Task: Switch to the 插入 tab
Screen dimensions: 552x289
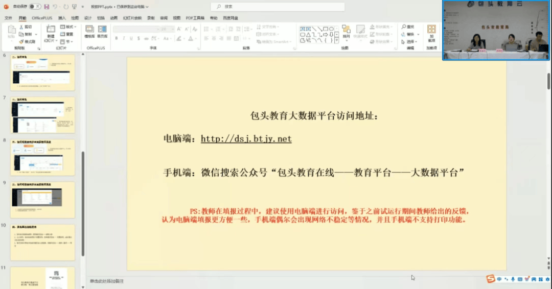Action: pos(62,18)
